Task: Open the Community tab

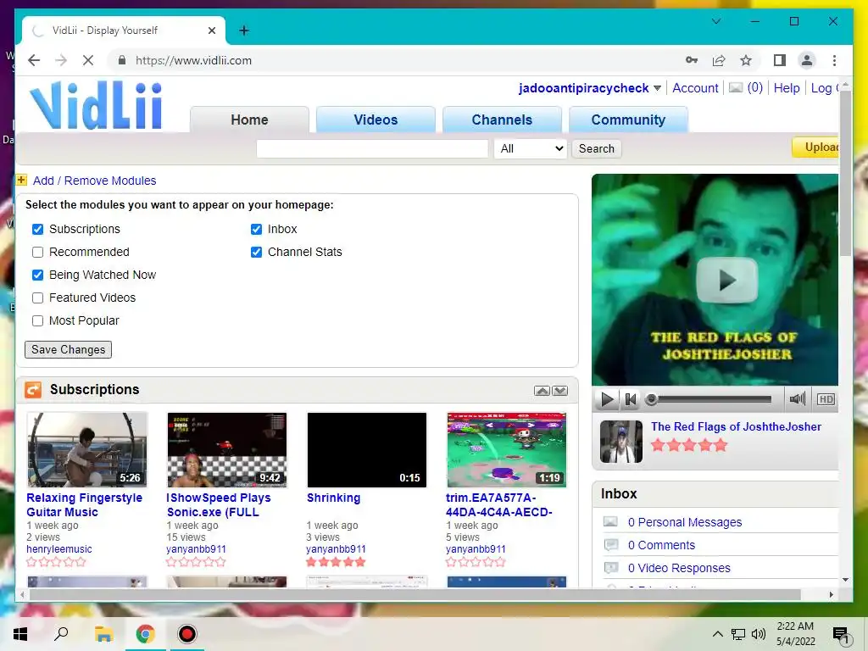Action: pyautogui.click(x=628, y=120)
